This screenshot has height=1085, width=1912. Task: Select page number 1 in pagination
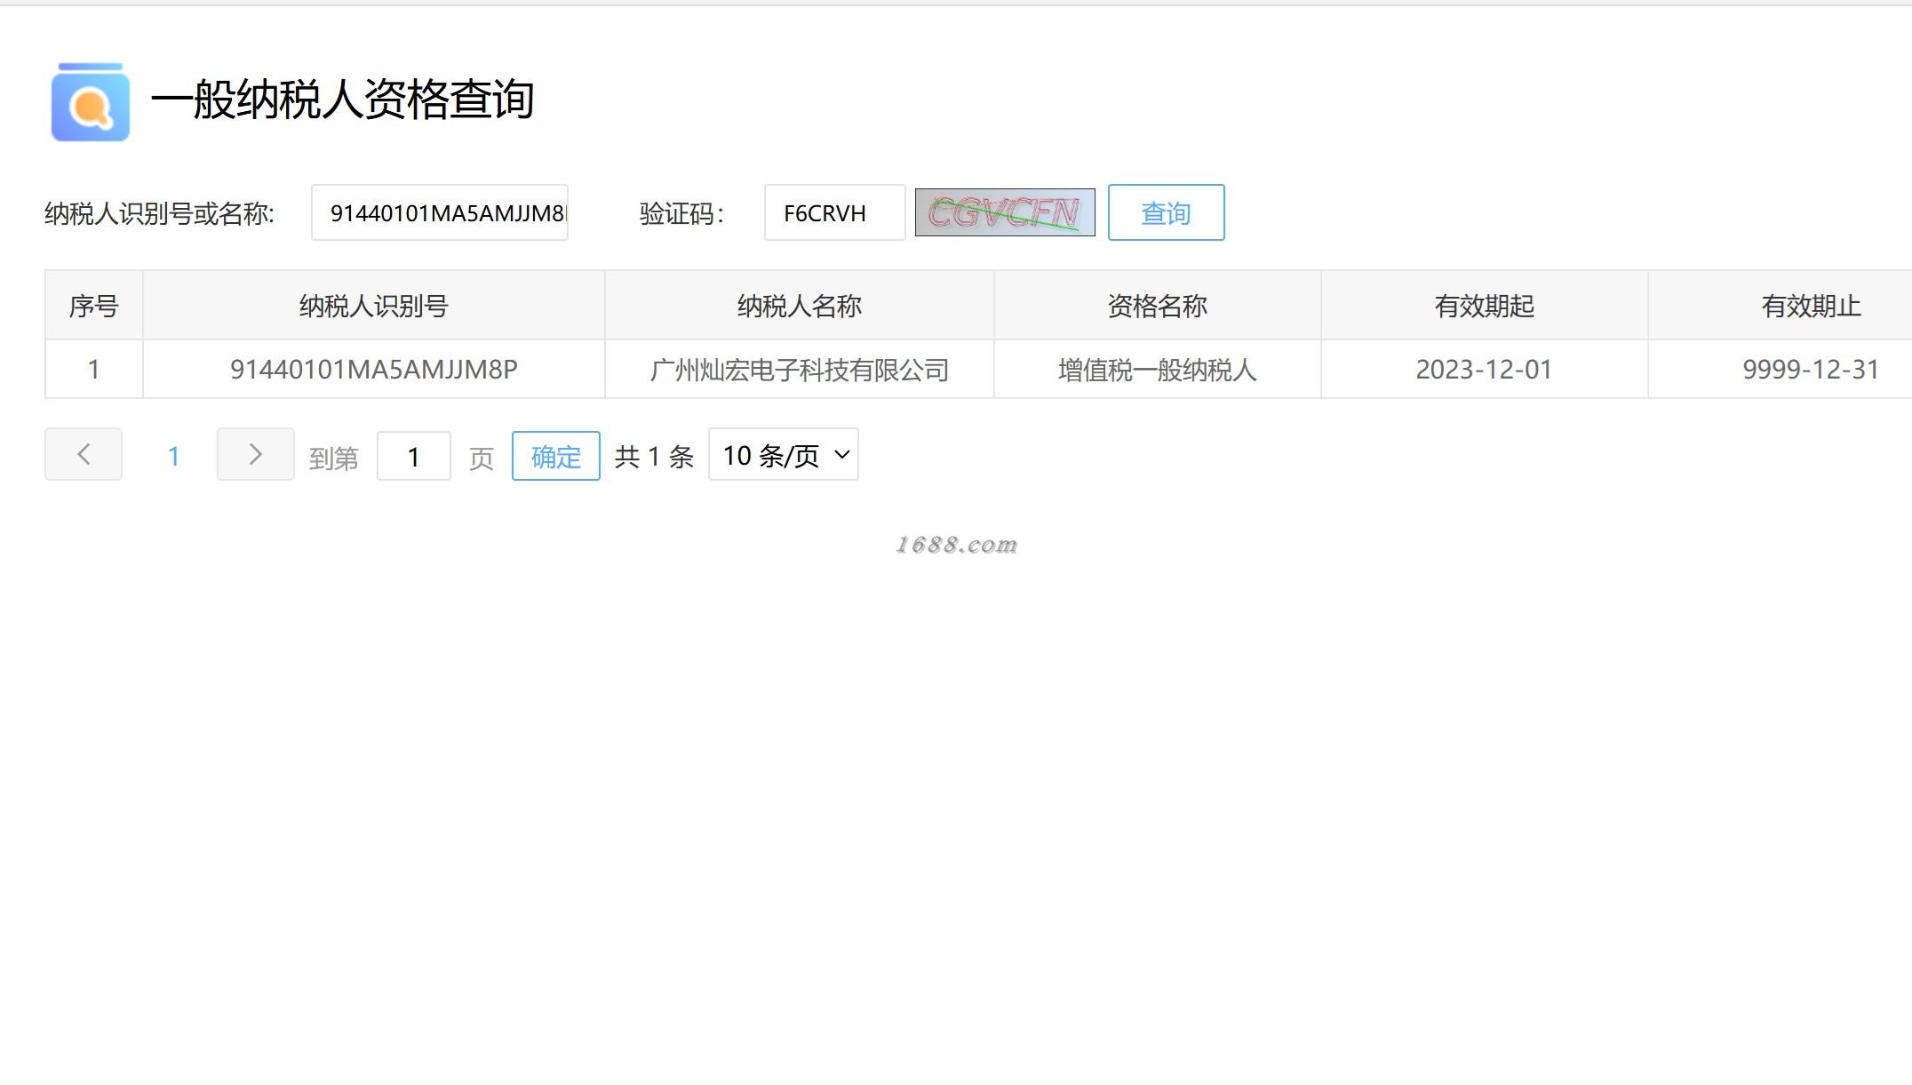coord(173,456)
